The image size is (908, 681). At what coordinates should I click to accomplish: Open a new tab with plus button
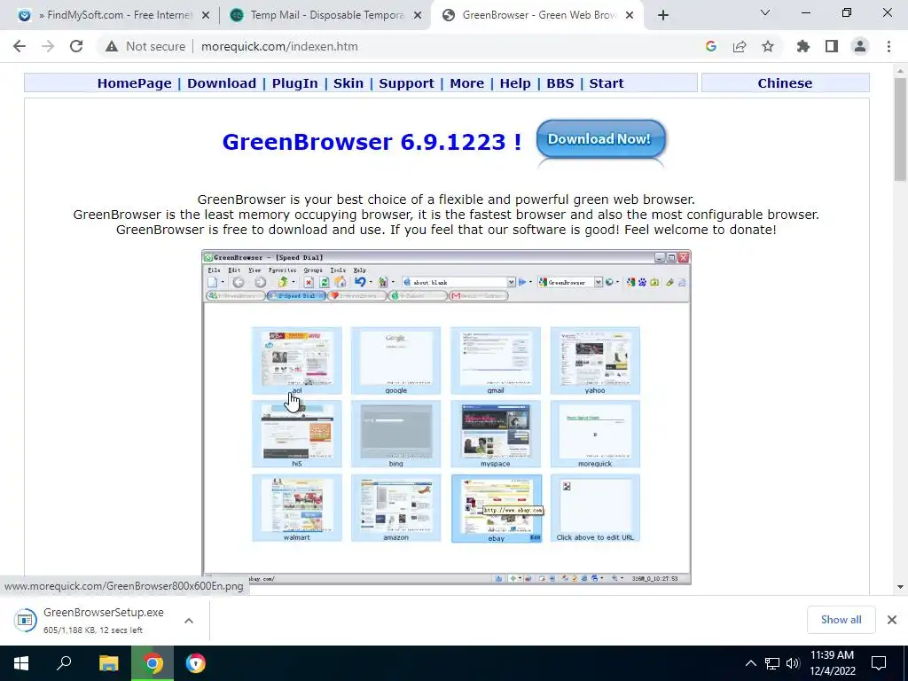click(x=663, y=15)
